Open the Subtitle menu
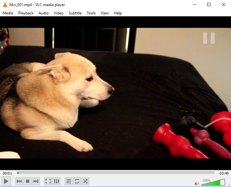 [x=75, y=13]
